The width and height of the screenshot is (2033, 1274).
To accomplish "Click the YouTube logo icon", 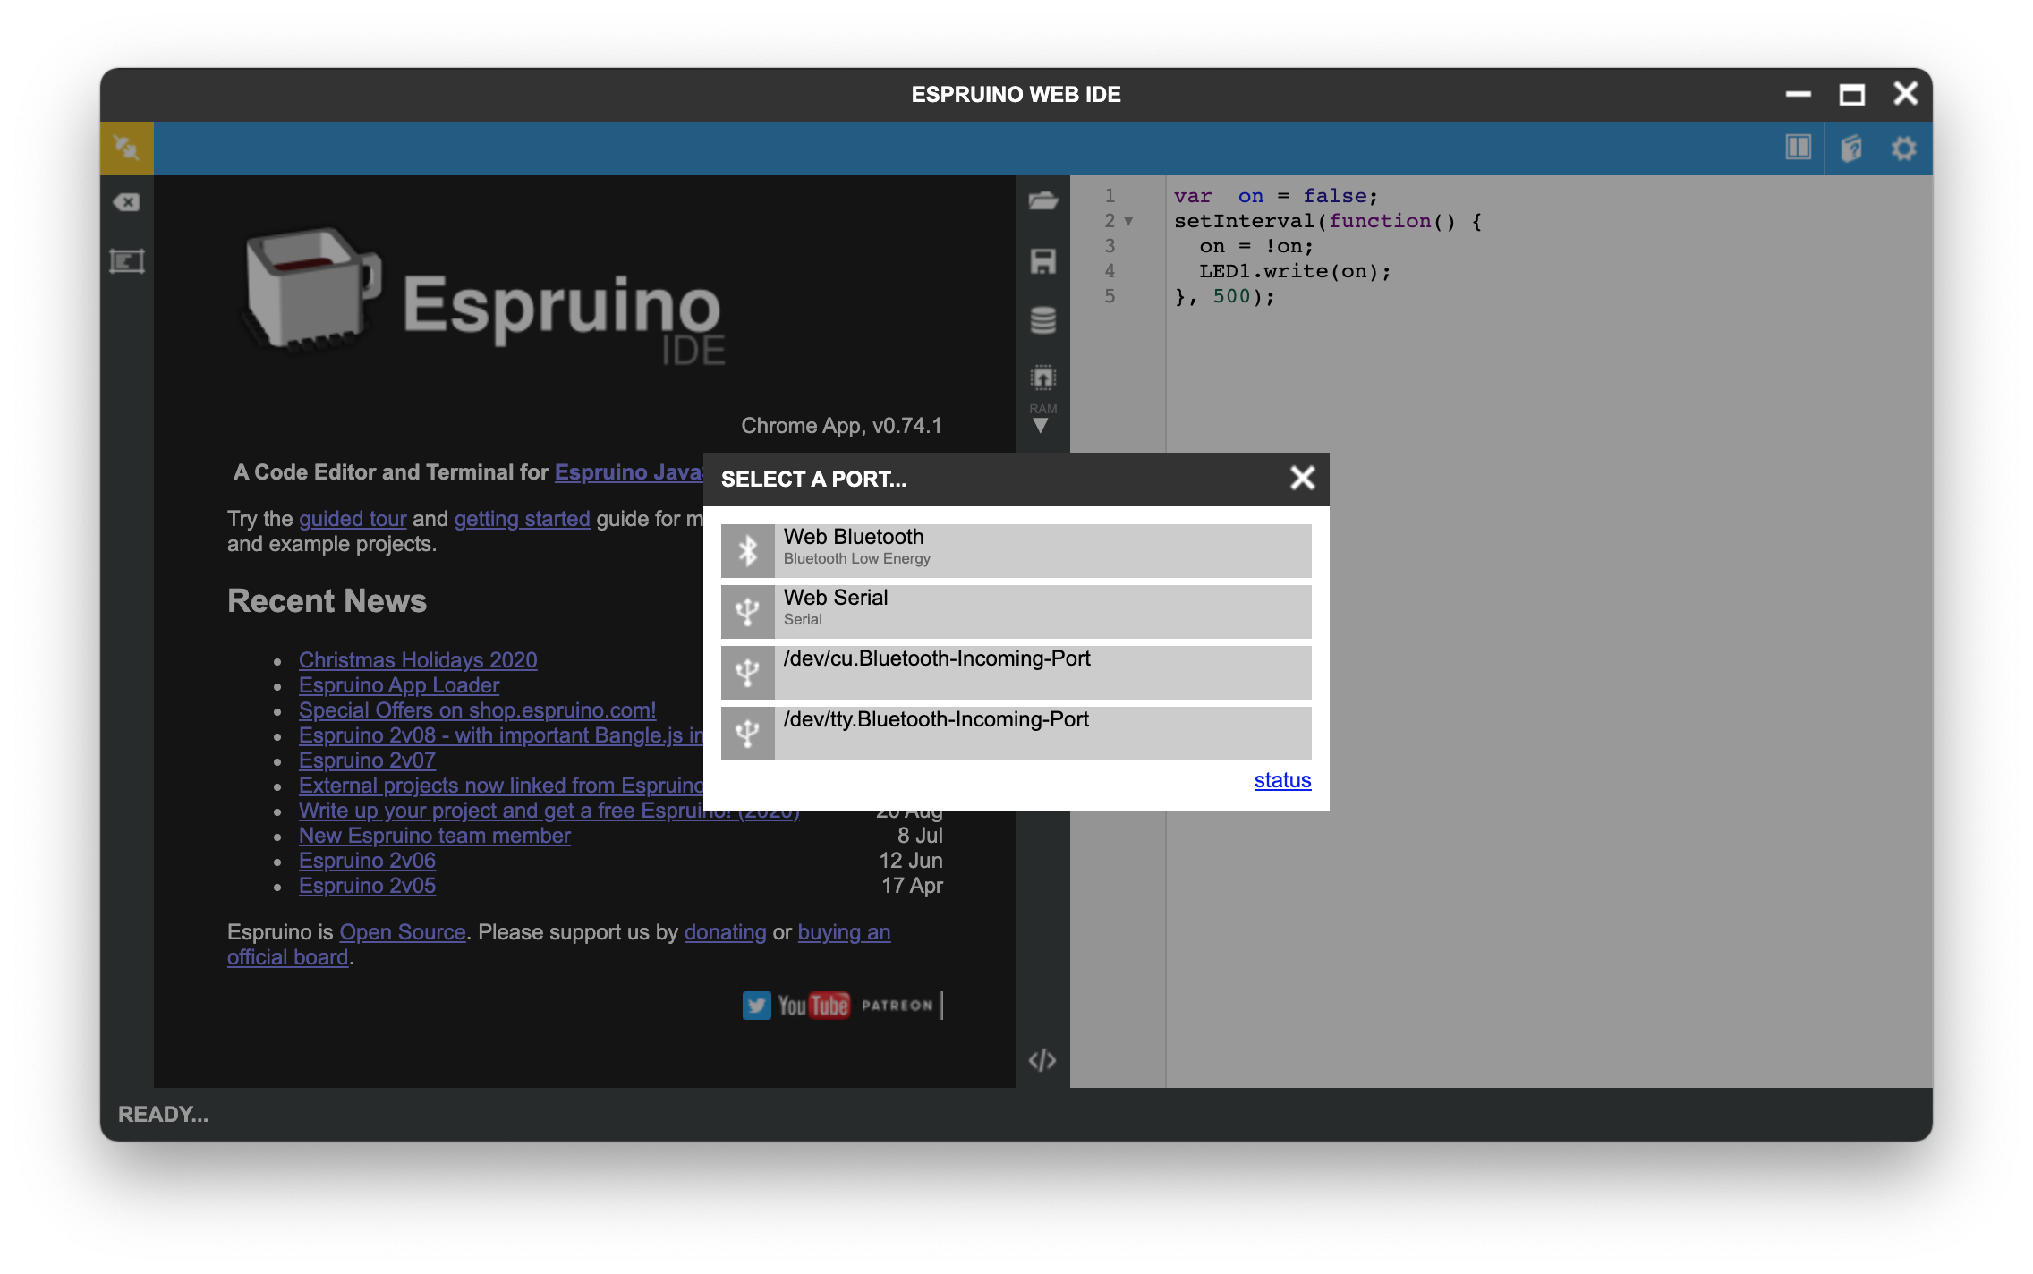I will 813,1006.
